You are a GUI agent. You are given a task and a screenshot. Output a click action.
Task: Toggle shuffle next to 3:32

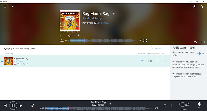(x=145, y=40)
